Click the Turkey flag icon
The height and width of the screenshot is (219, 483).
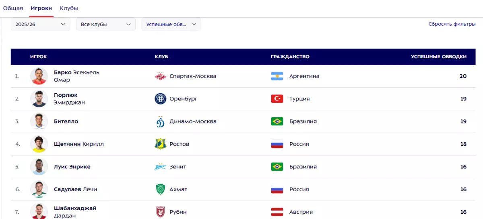(x=277, y=98)
